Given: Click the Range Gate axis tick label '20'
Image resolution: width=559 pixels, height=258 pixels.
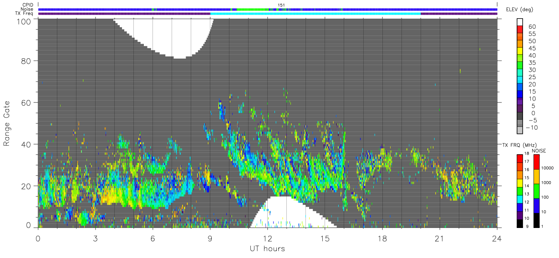Looking at the screenshot, I should (x=25, y=186).
